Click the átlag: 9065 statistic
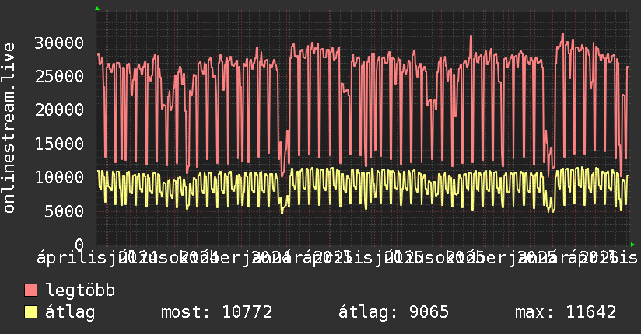Image resolution: width=641 pixels, height=334 pixels. click(x=394, y=312)
